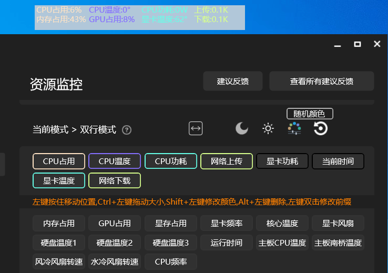Viewport: 388px width, 273px height.
Task: Open 查看所有建议反馈
Action: coord(322,81)
